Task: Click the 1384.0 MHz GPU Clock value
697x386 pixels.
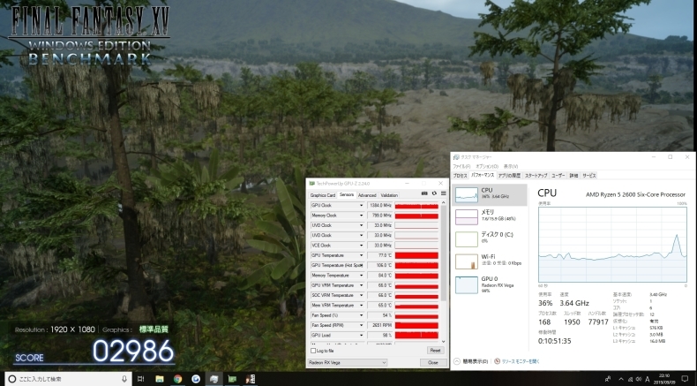Action: click(380, 205)
